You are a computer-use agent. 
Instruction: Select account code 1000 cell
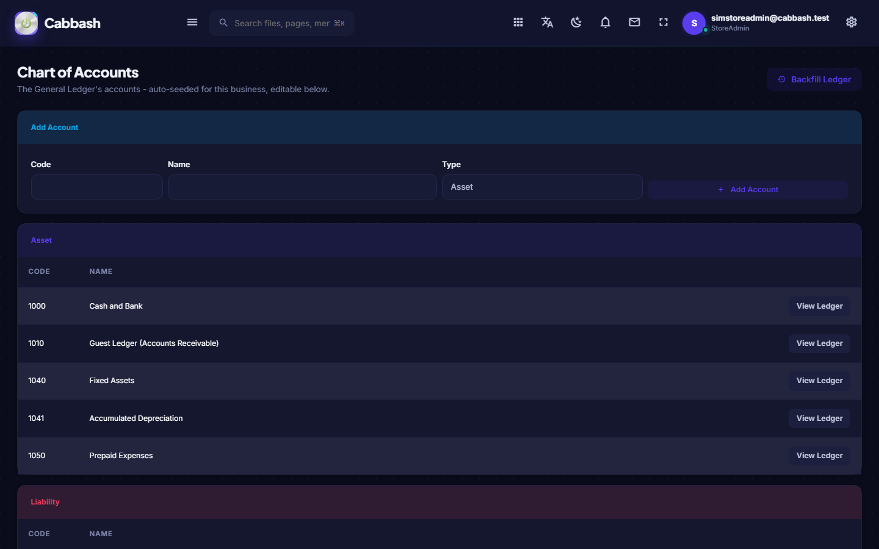(37, 306)
